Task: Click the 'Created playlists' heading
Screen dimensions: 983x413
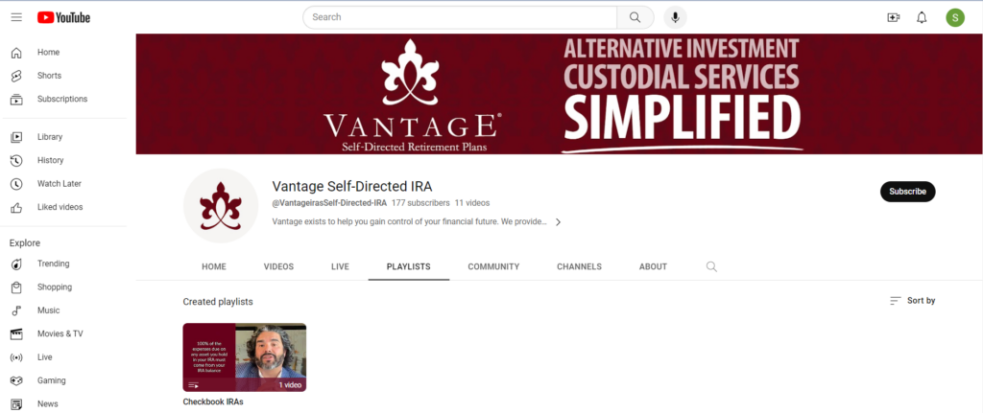Action: 218,302
